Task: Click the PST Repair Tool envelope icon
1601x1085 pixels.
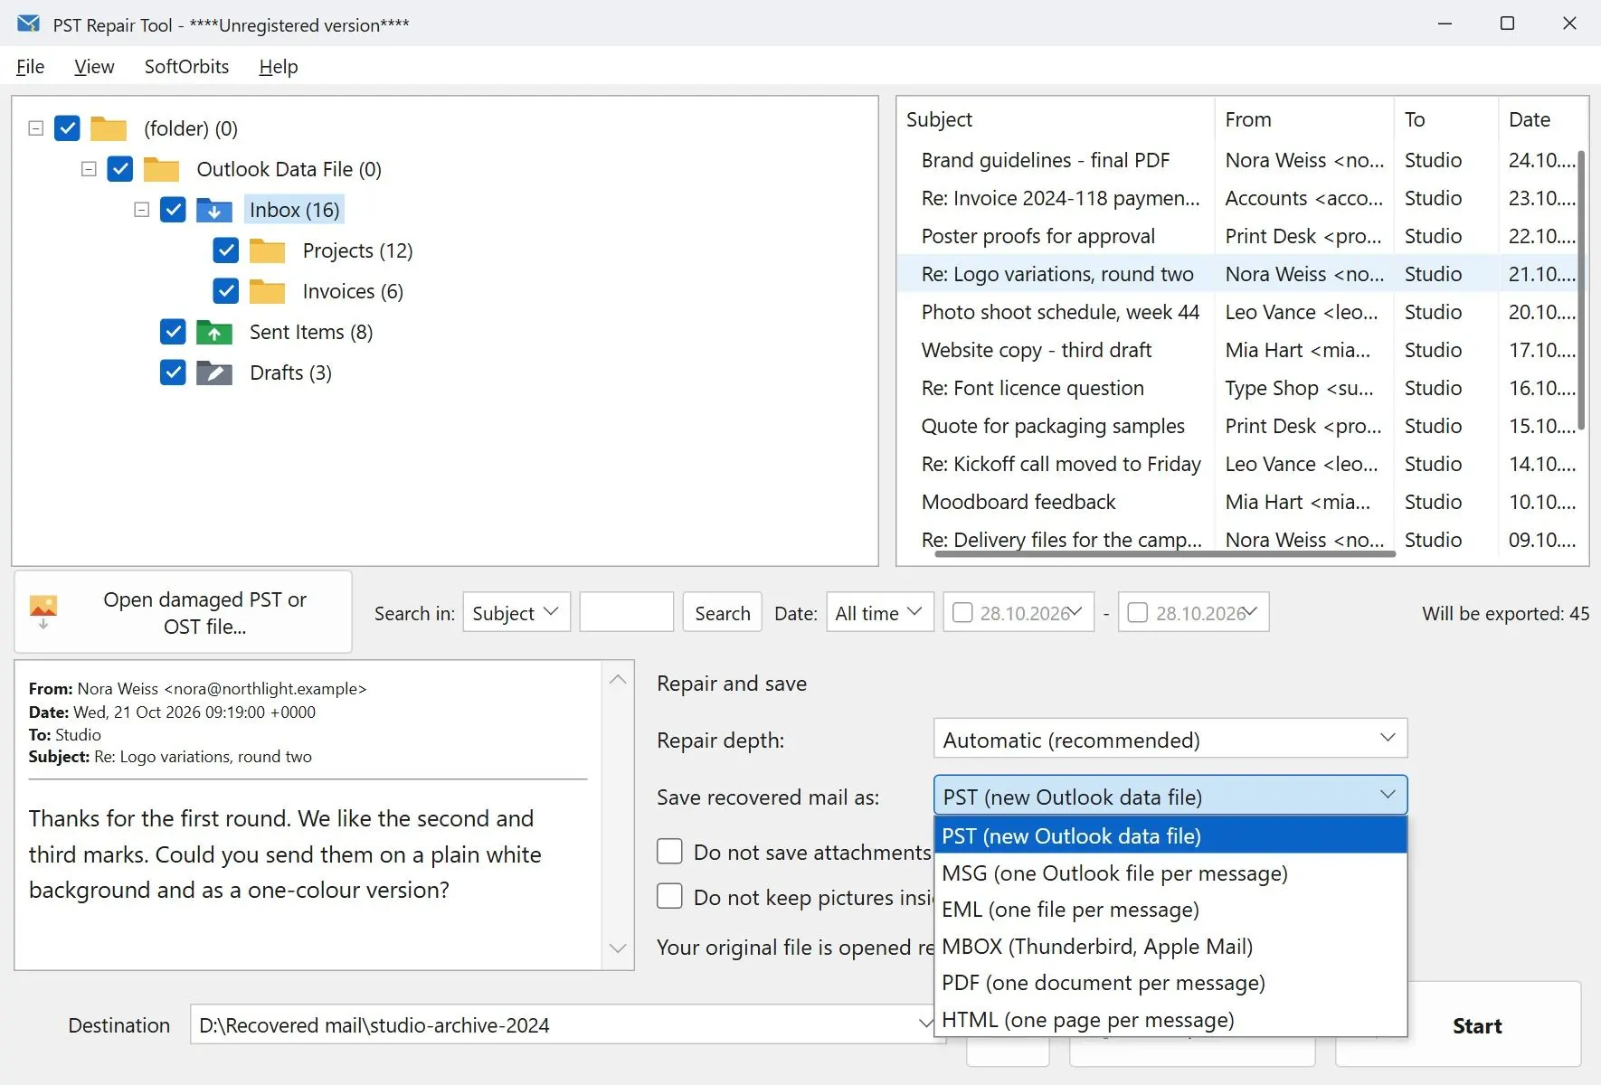Action: coord(28,24)
